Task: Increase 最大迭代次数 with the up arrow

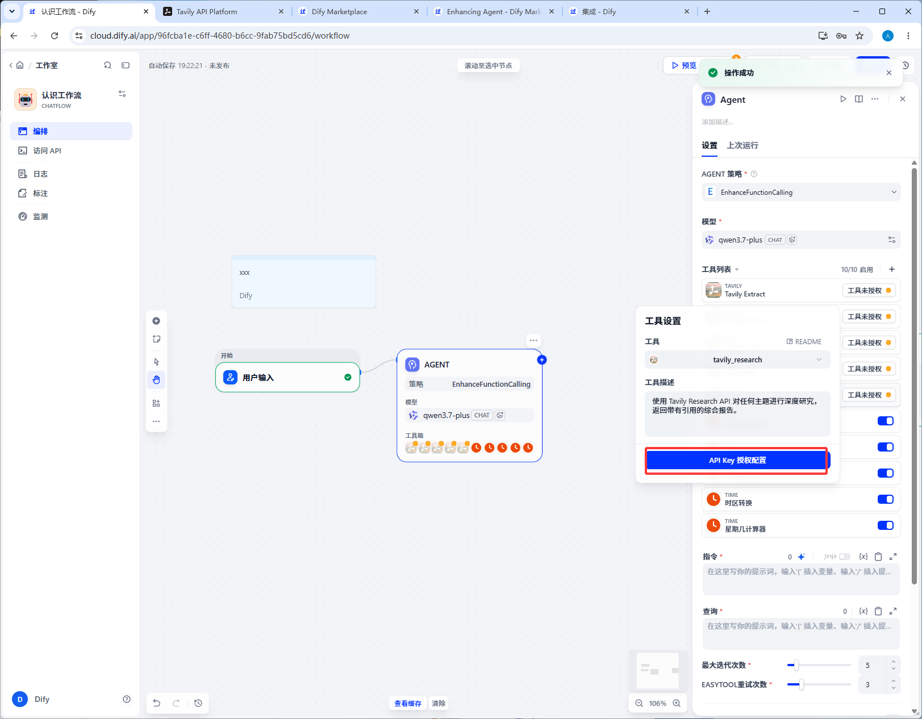Action: pos(894,662)
